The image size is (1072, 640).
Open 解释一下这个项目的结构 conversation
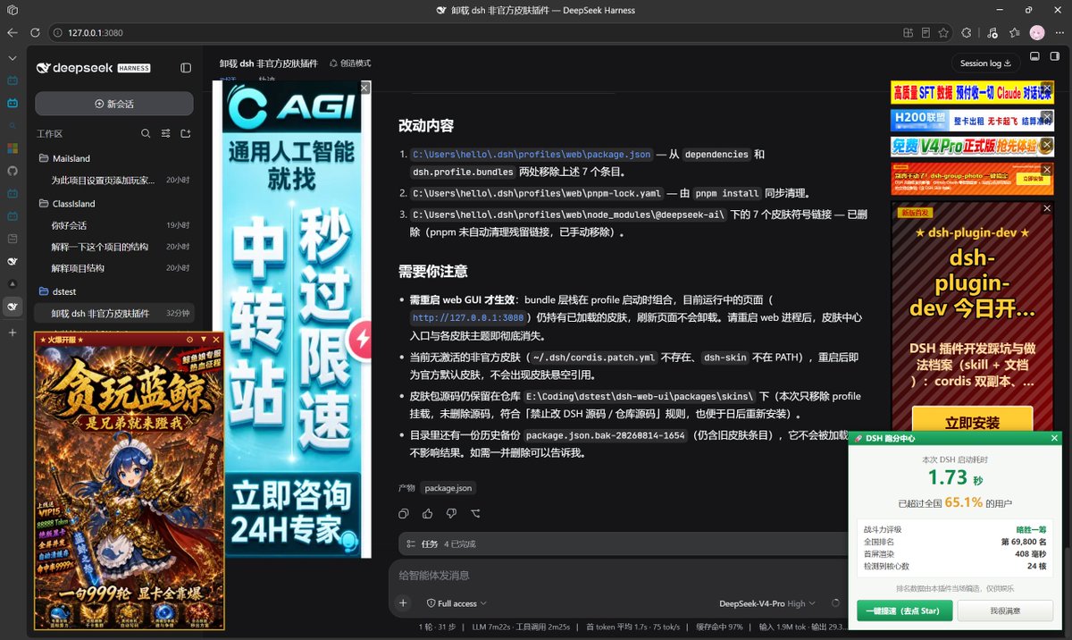click(114, 247)
